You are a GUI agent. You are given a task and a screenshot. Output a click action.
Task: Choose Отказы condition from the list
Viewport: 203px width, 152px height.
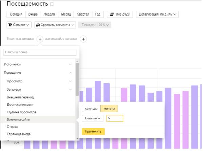(x=13, y=127)
